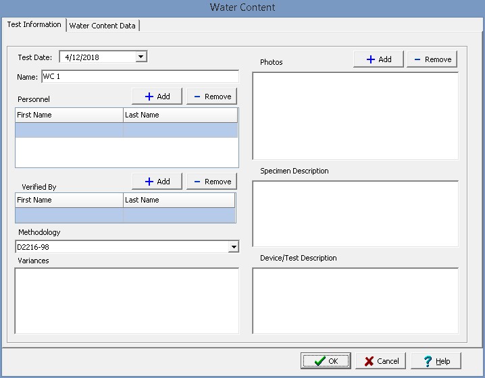This screenshot has height=378, width=485.
Task: Click Add button for Verified By
Action: point(157,182)
